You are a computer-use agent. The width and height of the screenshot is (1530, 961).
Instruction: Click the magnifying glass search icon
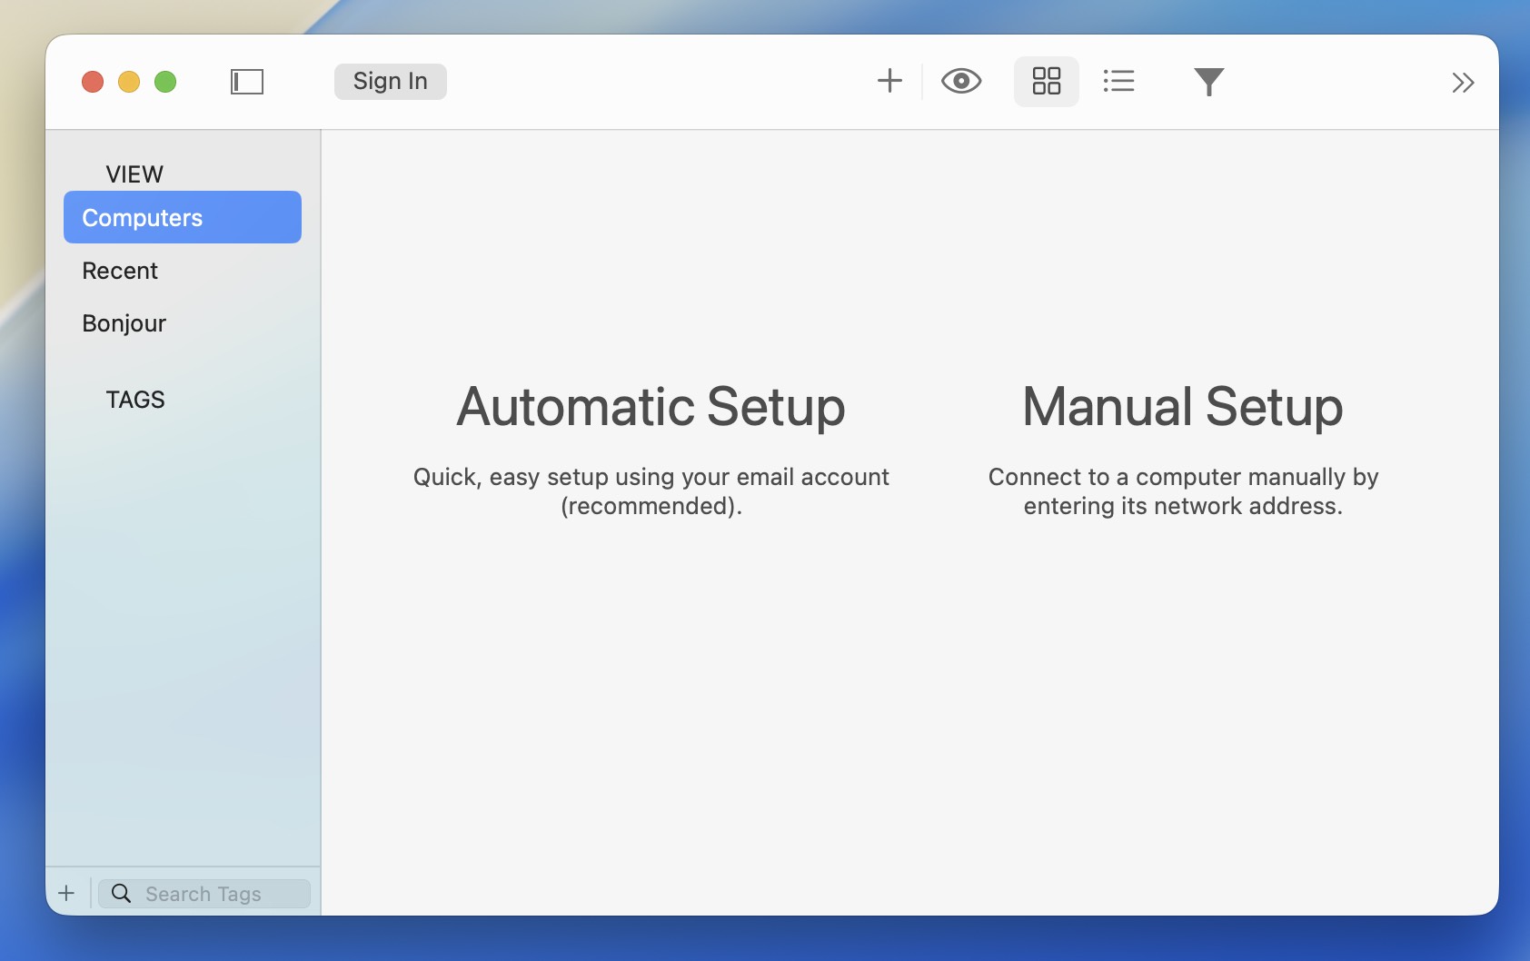coord(121,894)
